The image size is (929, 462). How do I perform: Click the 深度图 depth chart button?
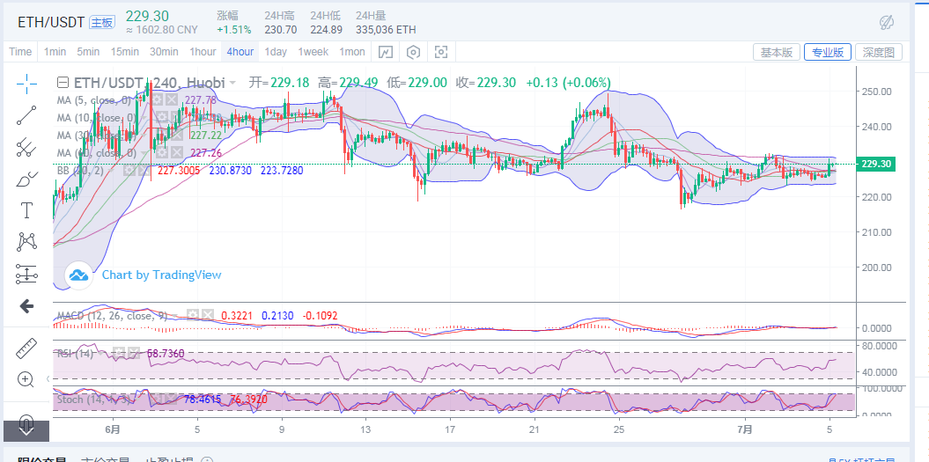tap(879, 53)
